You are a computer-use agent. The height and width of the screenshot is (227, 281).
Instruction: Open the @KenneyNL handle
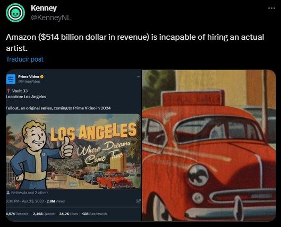point(50,18)
